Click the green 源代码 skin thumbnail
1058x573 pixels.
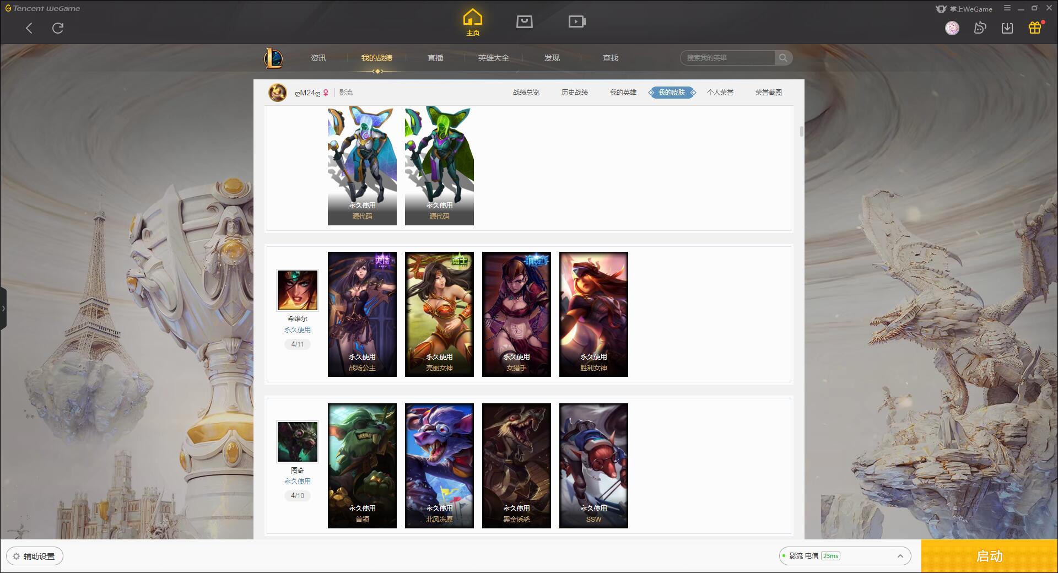pyautogui.click(x=439, y=165)
